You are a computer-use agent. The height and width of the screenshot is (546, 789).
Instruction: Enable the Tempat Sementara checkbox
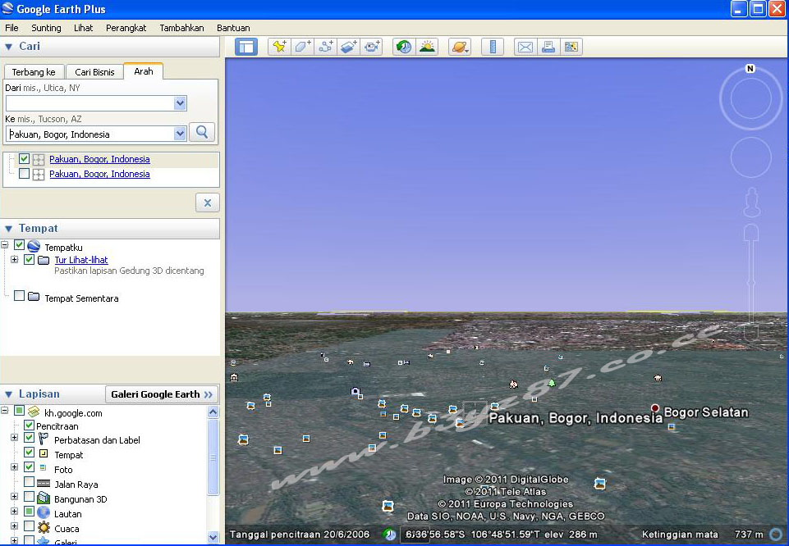(x=19, y=296)
